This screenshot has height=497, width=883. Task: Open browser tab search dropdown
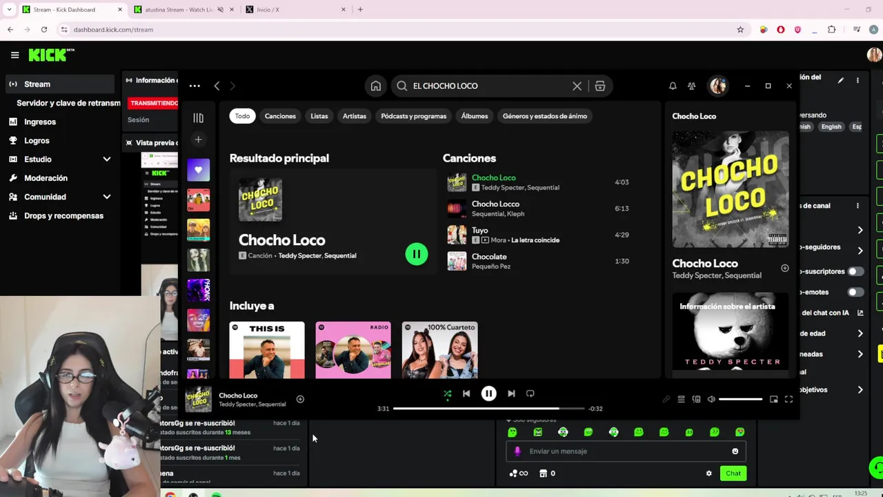[9, 10]
